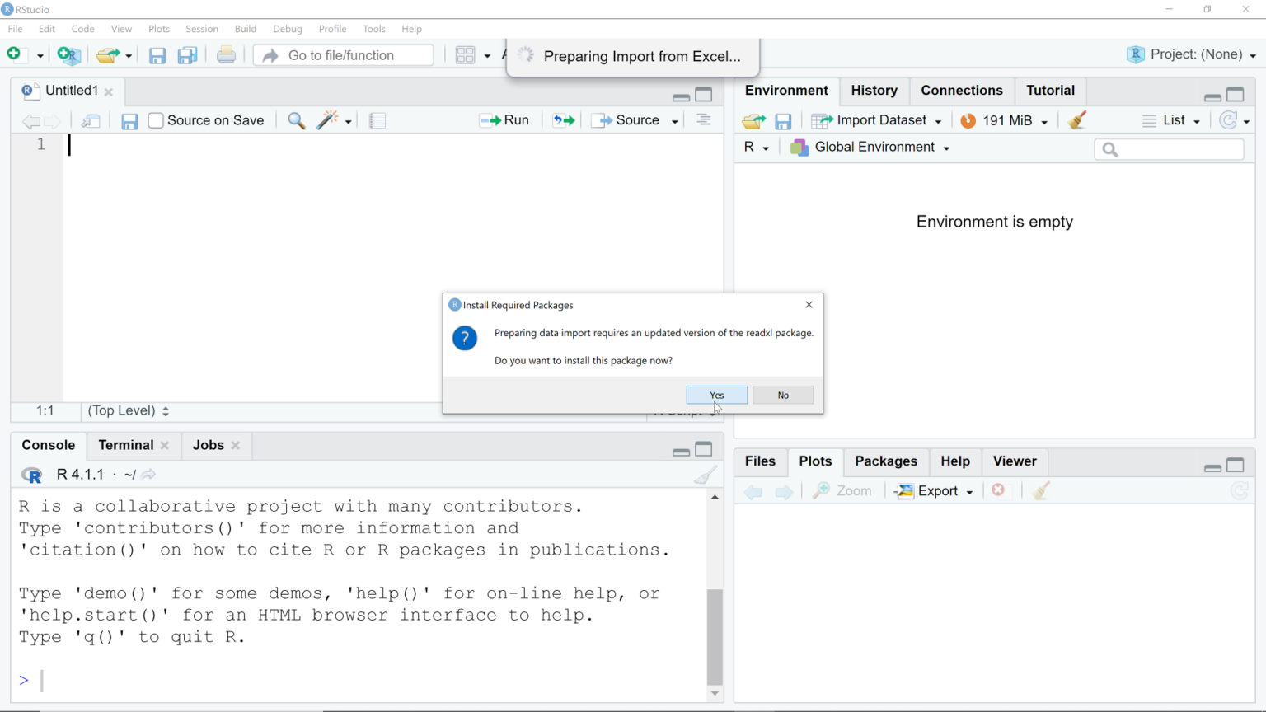
Task: Clear environment objects with broom icon
Action: coord(1077,120)
